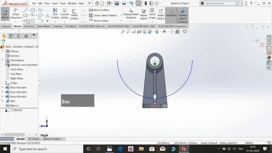272x153 pixels.
Task: Click the Save icon in the top toolbar
Action: point(116,3)
